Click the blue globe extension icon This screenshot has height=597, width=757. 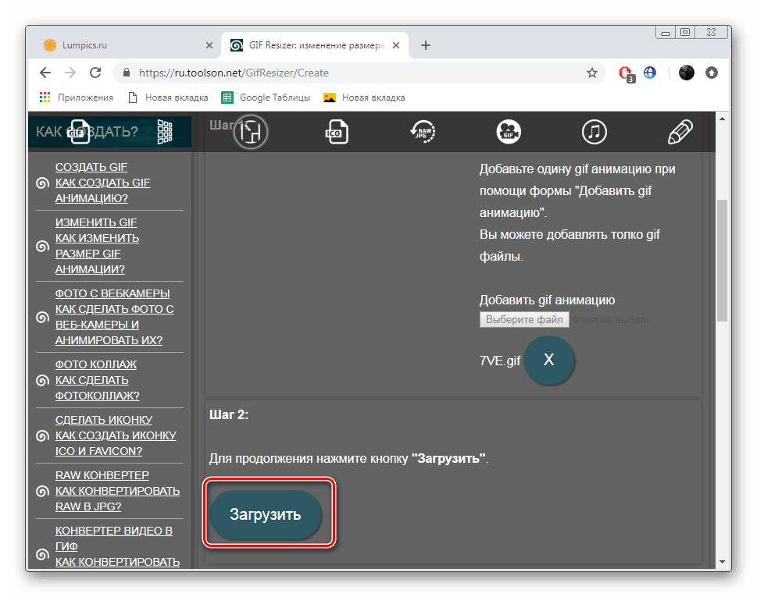click(x=650, y=73)
